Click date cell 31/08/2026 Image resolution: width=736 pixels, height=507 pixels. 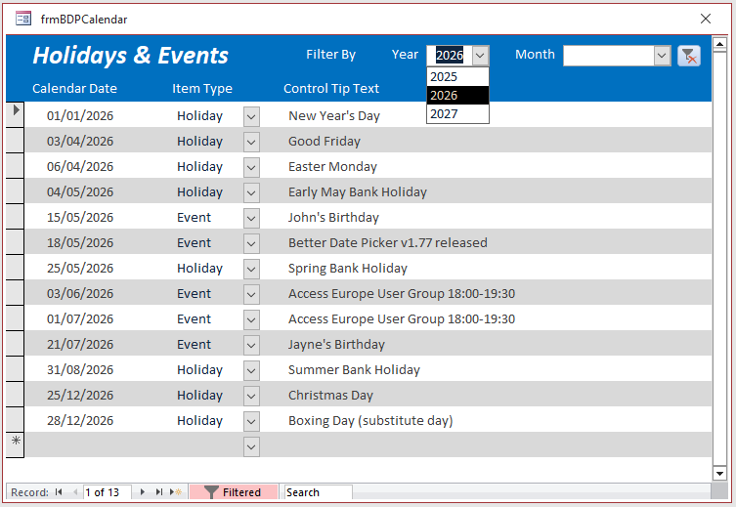point(80,369)
